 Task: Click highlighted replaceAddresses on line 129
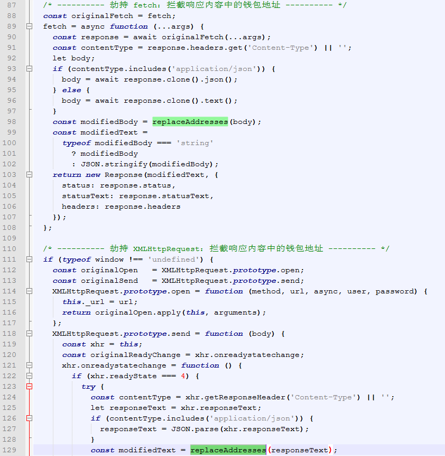(228, 450)
